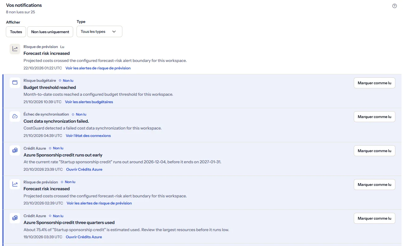
Task: Open the help question-mark icon
Action: pyautogui.click(x=394, y=6)
